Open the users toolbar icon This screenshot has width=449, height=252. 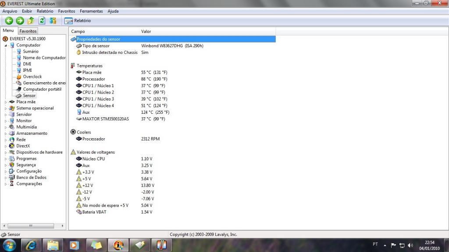click(53, 21)
